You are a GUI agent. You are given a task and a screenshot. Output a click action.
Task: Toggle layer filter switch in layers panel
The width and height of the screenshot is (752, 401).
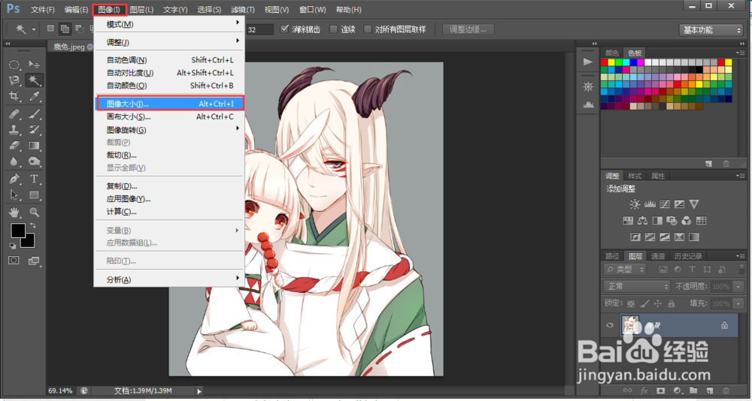(x=742, y=270)
